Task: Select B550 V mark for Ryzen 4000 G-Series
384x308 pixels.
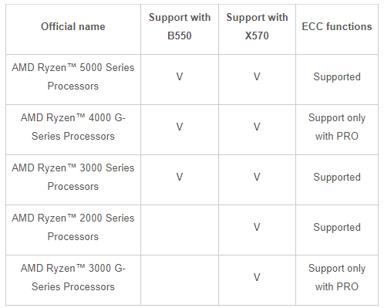Action: click(180, 127)
